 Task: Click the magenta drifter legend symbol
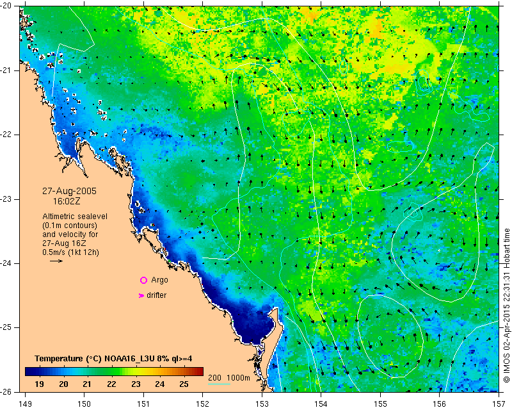click(141, 295)
